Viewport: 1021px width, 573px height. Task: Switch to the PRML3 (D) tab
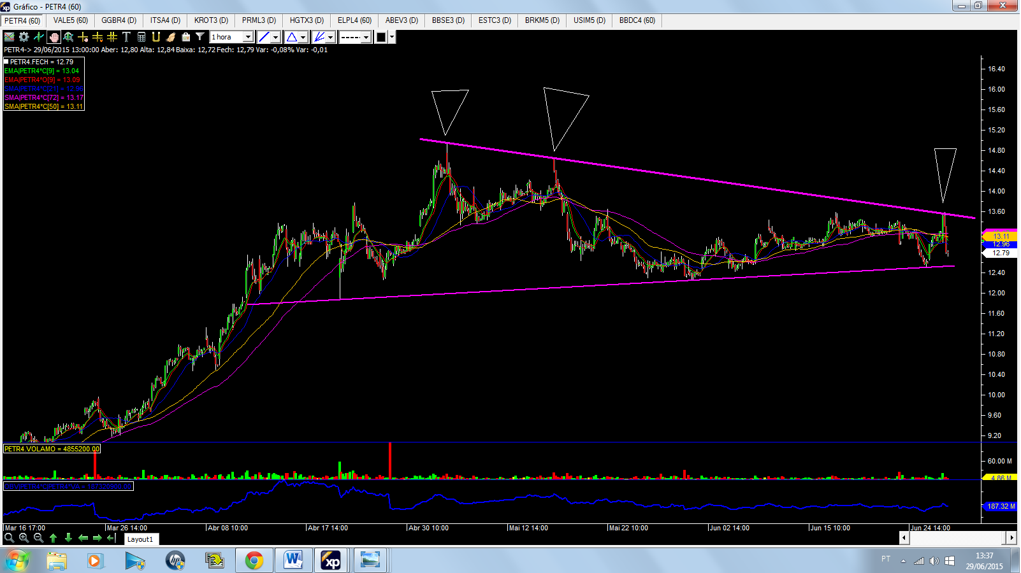pos(259,20)
